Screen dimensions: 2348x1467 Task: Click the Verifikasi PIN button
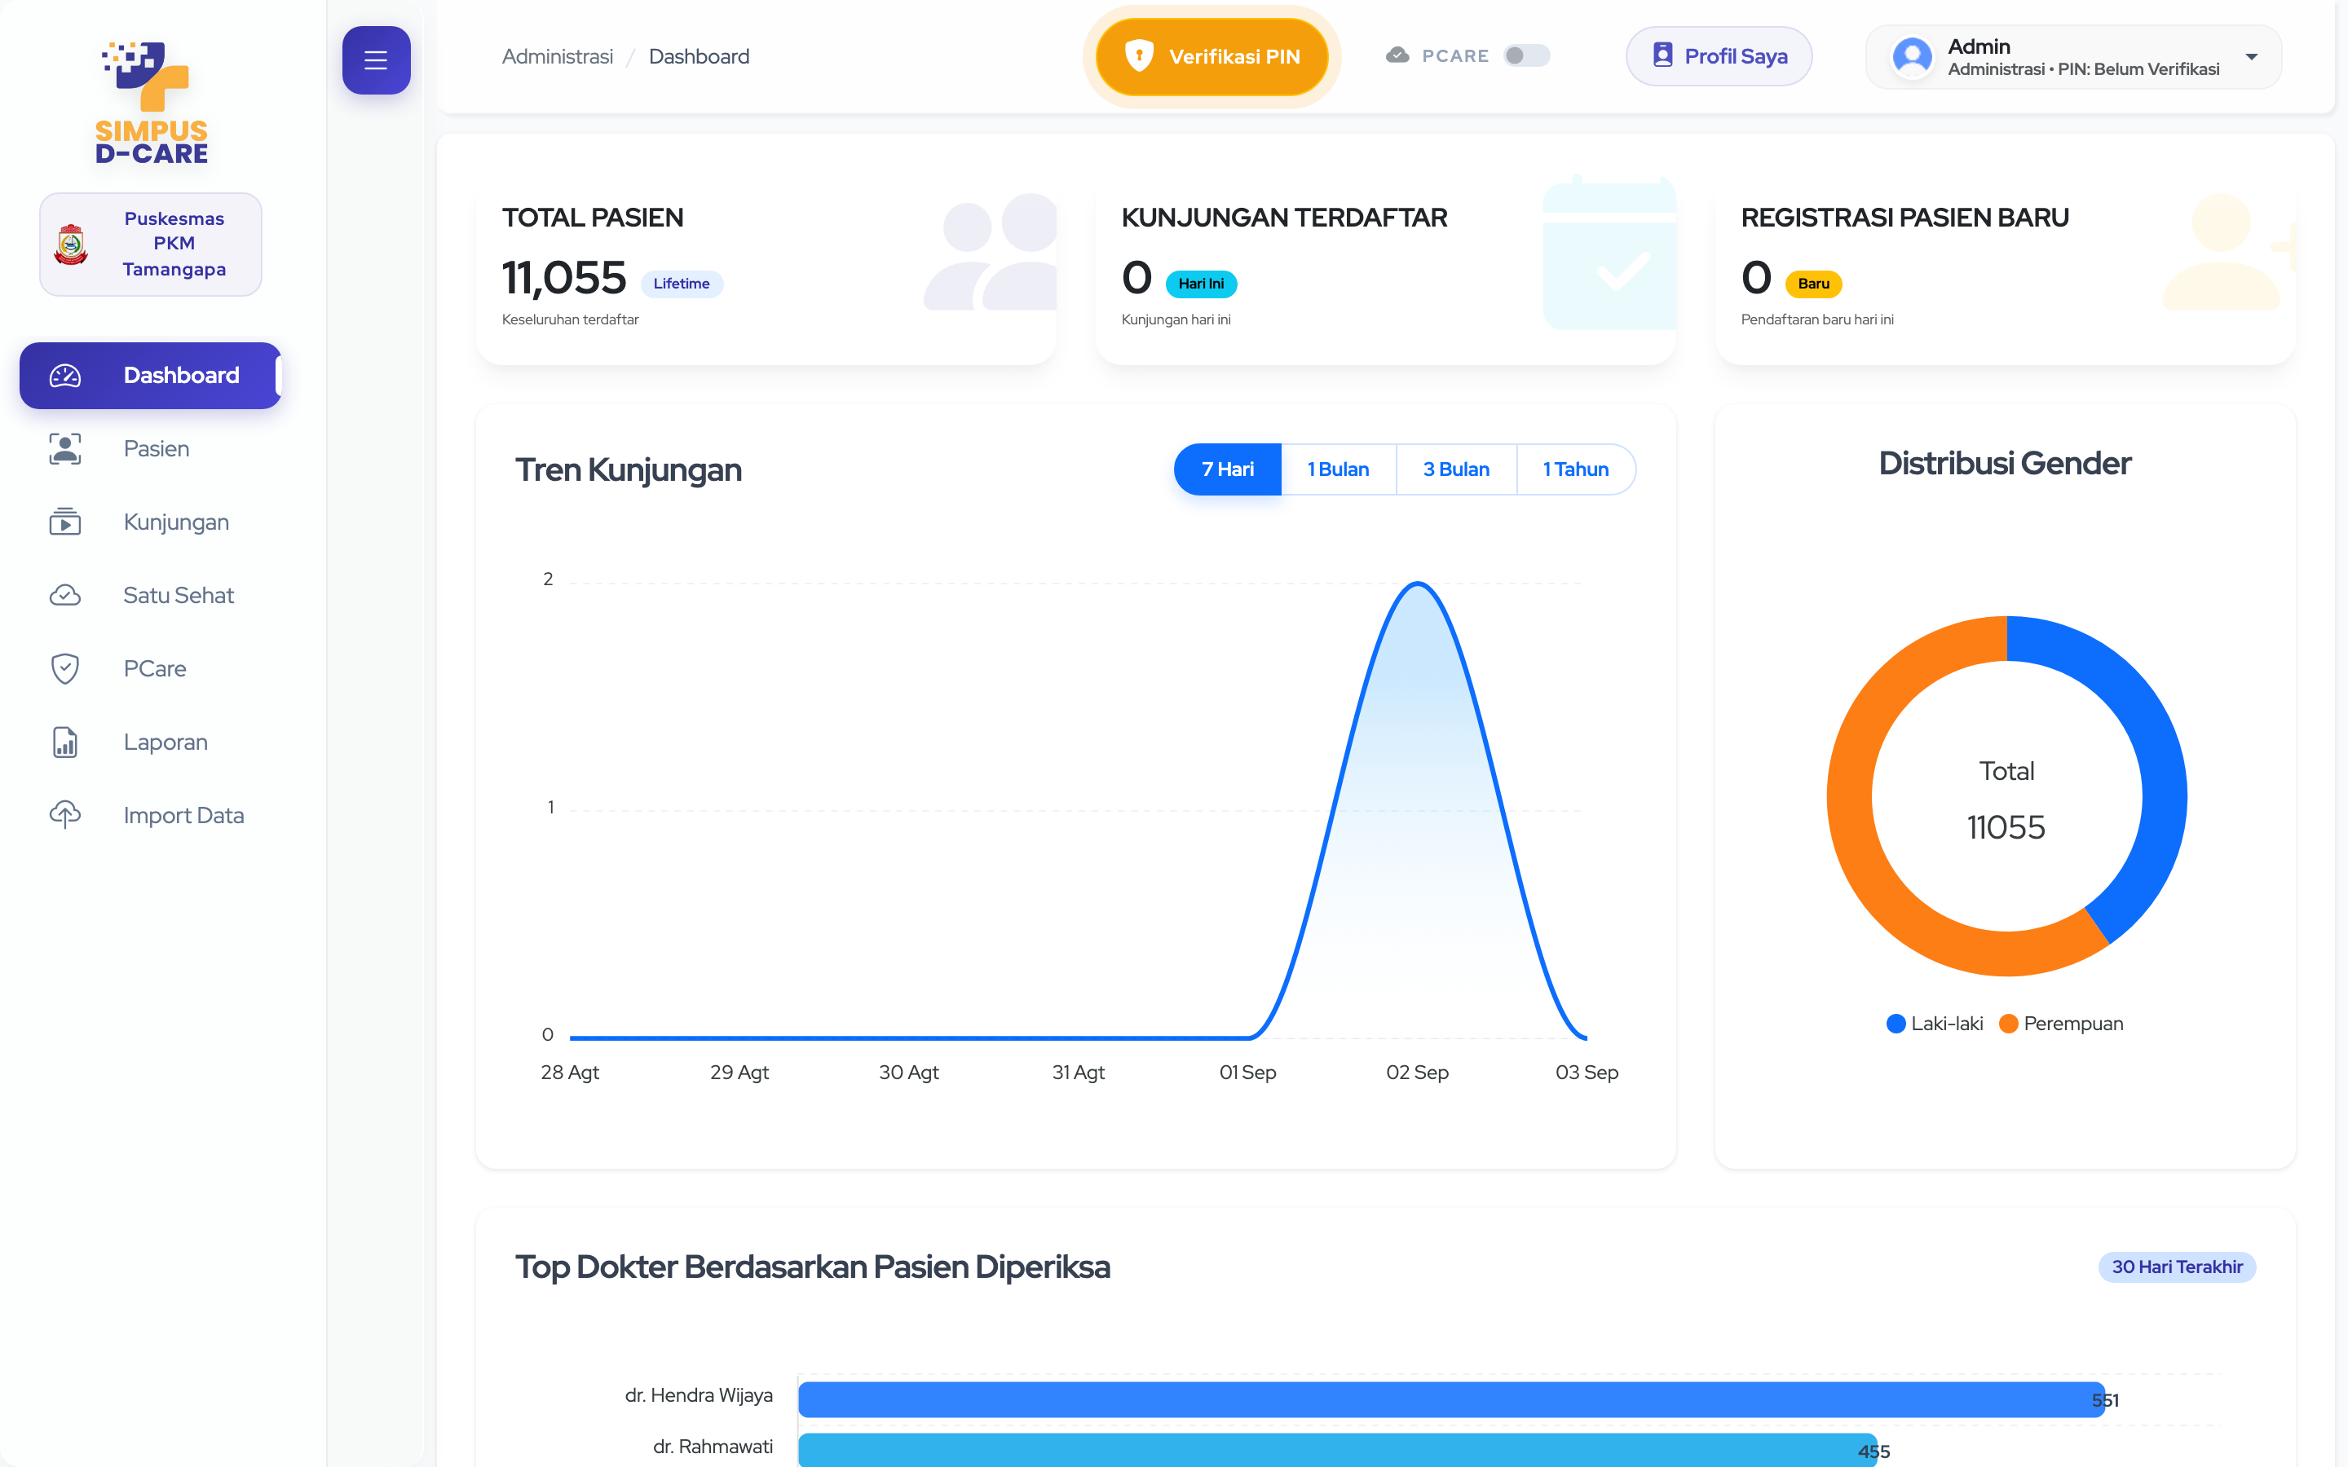(x=1212, y=56)
